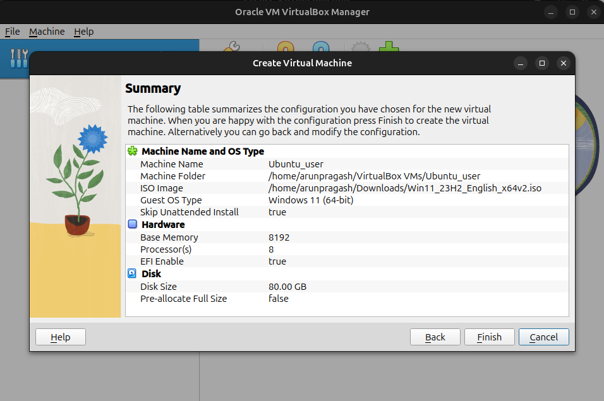Cancel the Create Virtual Machine wizard
This screenshot has height=401, width=604.
pos(543,337)
